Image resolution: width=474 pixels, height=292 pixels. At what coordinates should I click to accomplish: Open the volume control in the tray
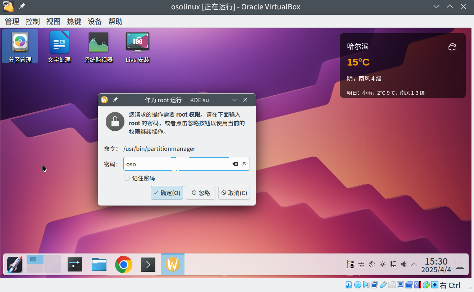click(x=404, y=264)
